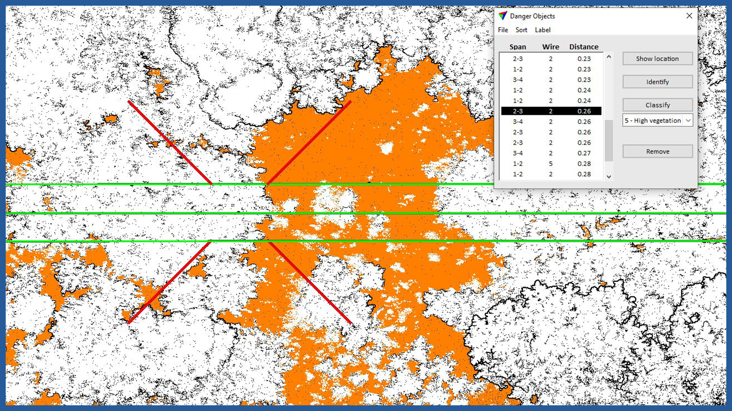732x411 pixels.
Task: Click the Danger Objects window title icon
Action: 503,16
